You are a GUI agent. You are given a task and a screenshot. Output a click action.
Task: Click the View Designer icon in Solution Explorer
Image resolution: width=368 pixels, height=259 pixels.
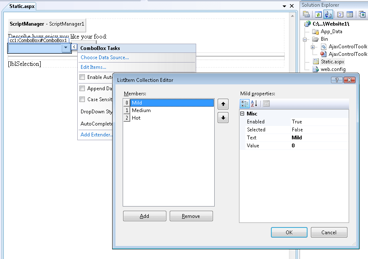click(351, 14)
